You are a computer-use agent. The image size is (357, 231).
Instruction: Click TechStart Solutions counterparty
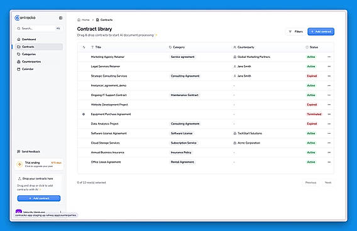pyautogui.click(x=248, y=133)
